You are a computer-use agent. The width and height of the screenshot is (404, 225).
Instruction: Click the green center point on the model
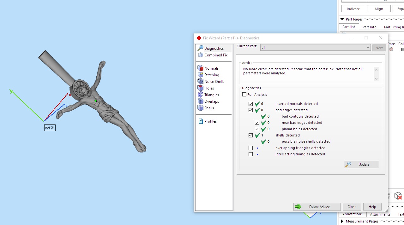coord(96,101)
